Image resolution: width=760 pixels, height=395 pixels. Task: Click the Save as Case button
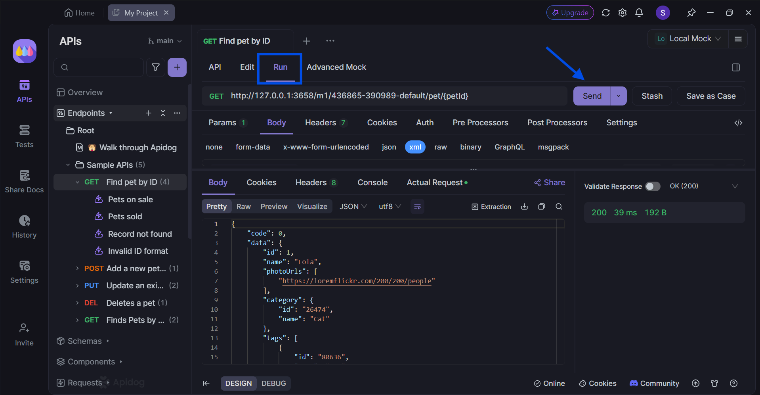[711, 96]
